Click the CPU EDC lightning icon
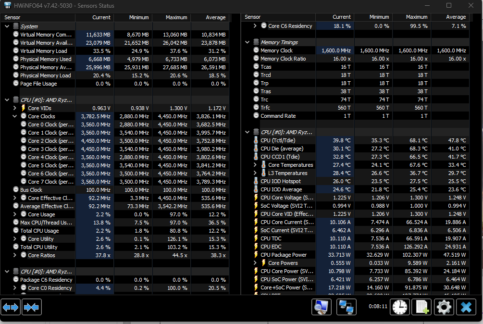483x324 pixels. [256, 247]
